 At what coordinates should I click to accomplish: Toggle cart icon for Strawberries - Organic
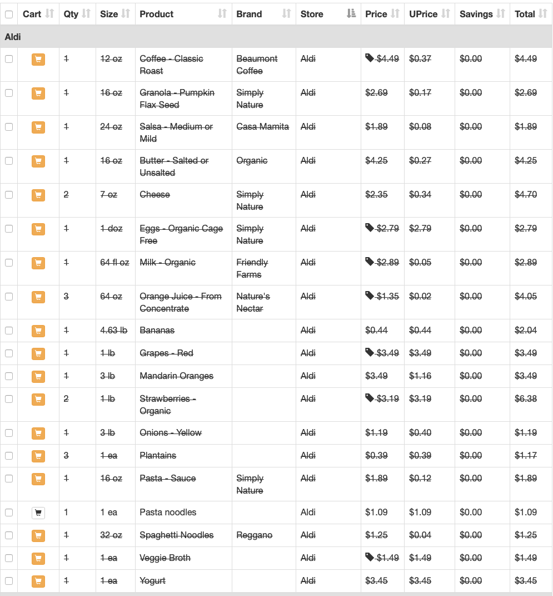click(38, 399)
